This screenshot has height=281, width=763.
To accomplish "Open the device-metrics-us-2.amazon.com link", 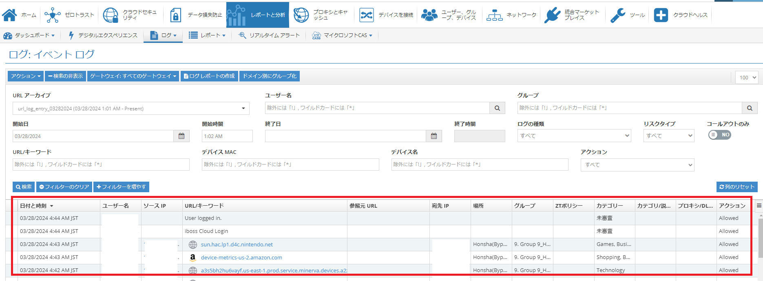I will click(x=241, y=258).
